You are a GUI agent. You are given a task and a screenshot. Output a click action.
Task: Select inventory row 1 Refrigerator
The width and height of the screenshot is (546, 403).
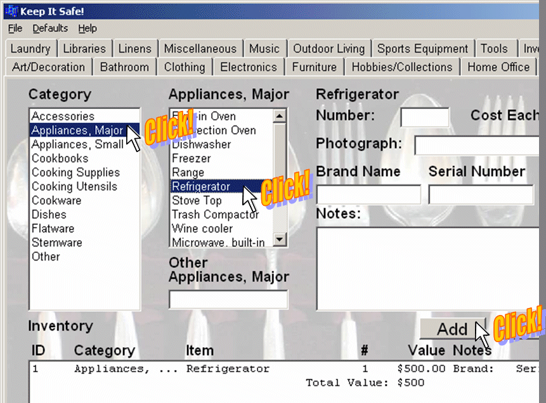284,369
